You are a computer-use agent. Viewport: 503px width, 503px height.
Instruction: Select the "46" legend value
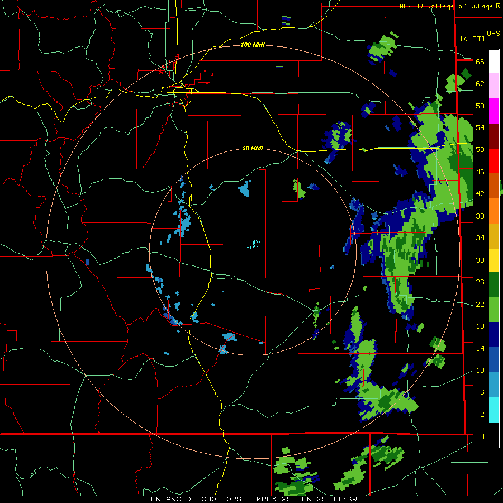pyautogui.click(x=480, y=172)
